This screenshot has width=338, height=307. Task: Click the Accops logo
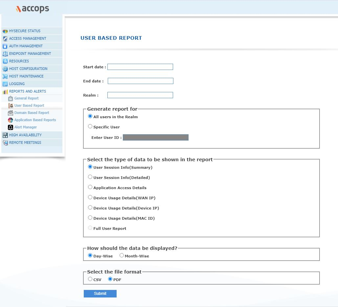[x=32, y=9]
